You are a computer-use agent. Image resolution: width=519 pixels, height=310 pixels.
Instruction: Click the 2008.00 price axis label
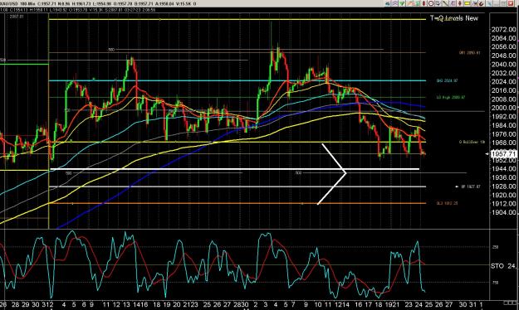504,99
